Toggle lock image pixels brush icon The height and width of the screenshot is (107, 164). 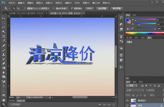click(x=137, y=95)
